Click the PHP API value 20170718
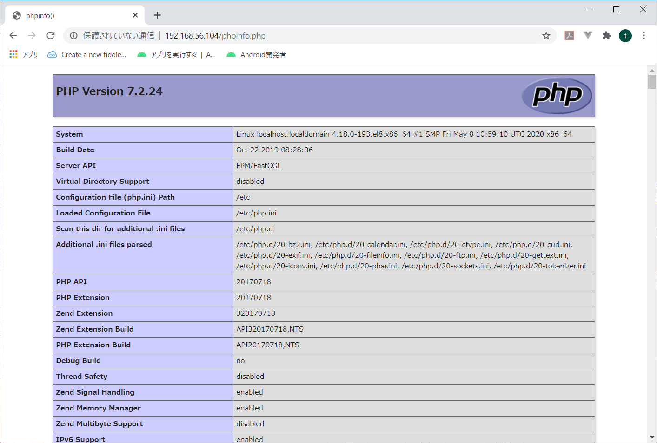Screen dimensions: 657x443 [253, 282]
